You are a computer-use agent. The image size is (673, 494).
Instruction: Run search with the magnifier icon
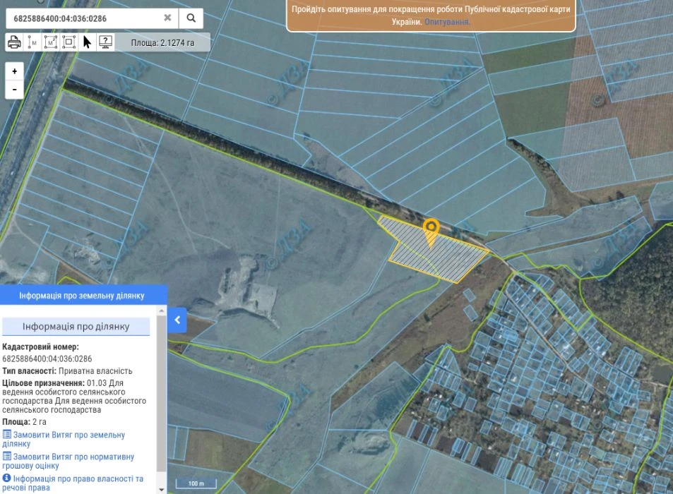tap(191, 18)
